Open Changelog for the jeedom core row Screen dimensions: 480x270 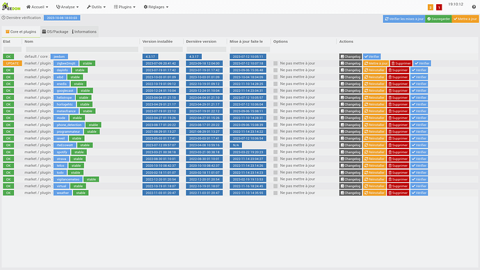click(351, 56)
